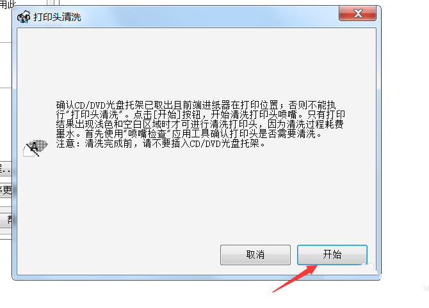Click the print head cleaning illustration icon
This screenshot has width=429, height=308.
tap(36, 148)
